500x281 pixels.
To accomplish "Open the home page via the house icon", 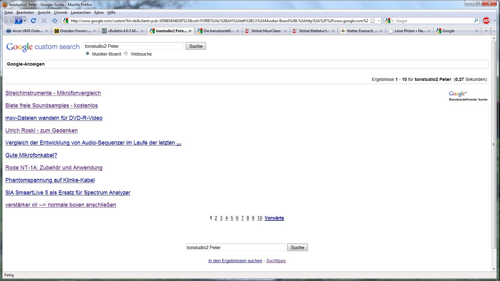I will [55, 21].
